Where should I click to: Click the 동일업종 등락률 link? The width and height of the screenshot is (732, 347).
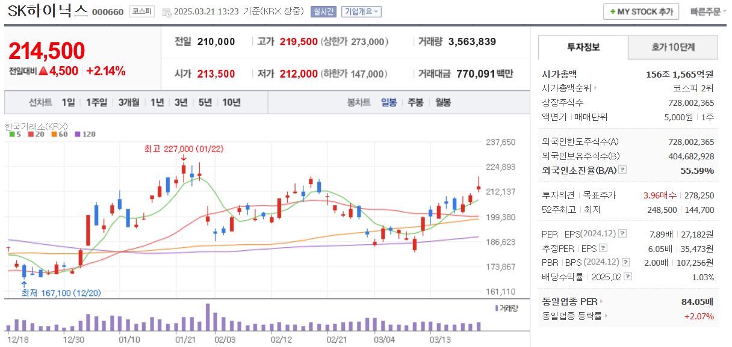click(572, 316)
